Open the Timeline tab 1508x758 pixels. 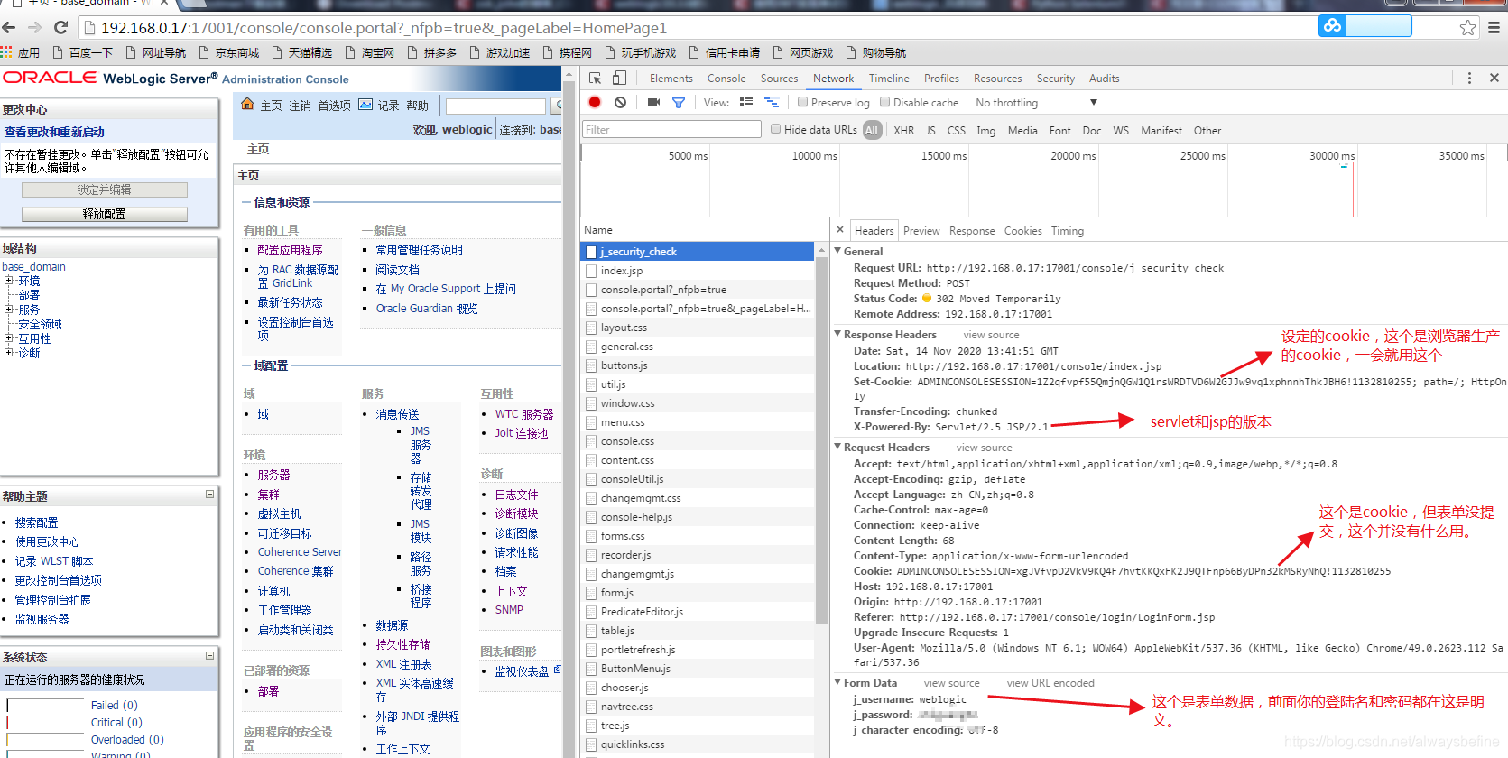click(889, 79)
